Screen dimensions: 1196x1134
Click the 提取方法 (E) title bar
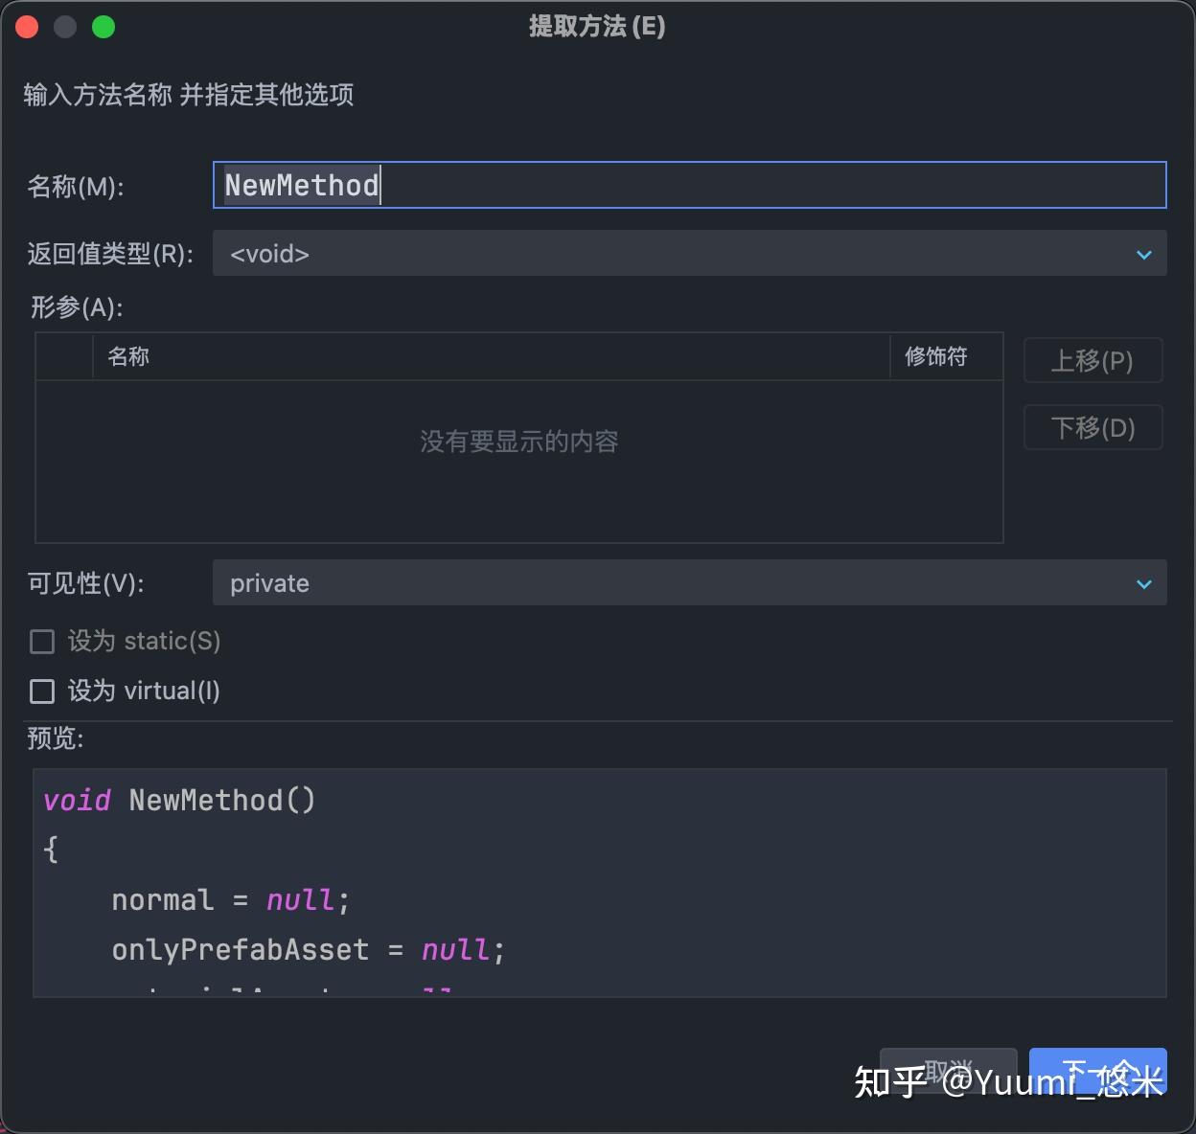click(598, 27)
